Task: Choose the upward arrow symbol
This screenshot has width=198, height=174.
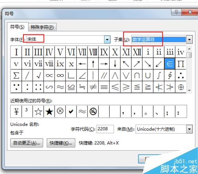Action: point(93,64)
